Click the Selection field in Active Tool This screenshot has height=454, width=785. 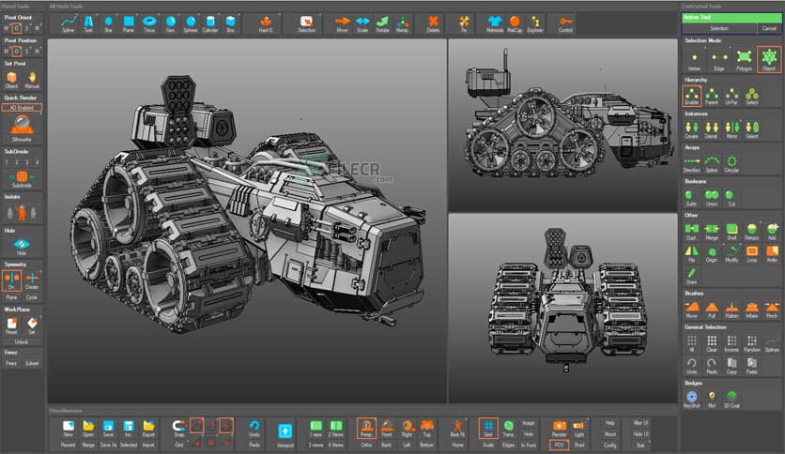click(x=719, y=28)
